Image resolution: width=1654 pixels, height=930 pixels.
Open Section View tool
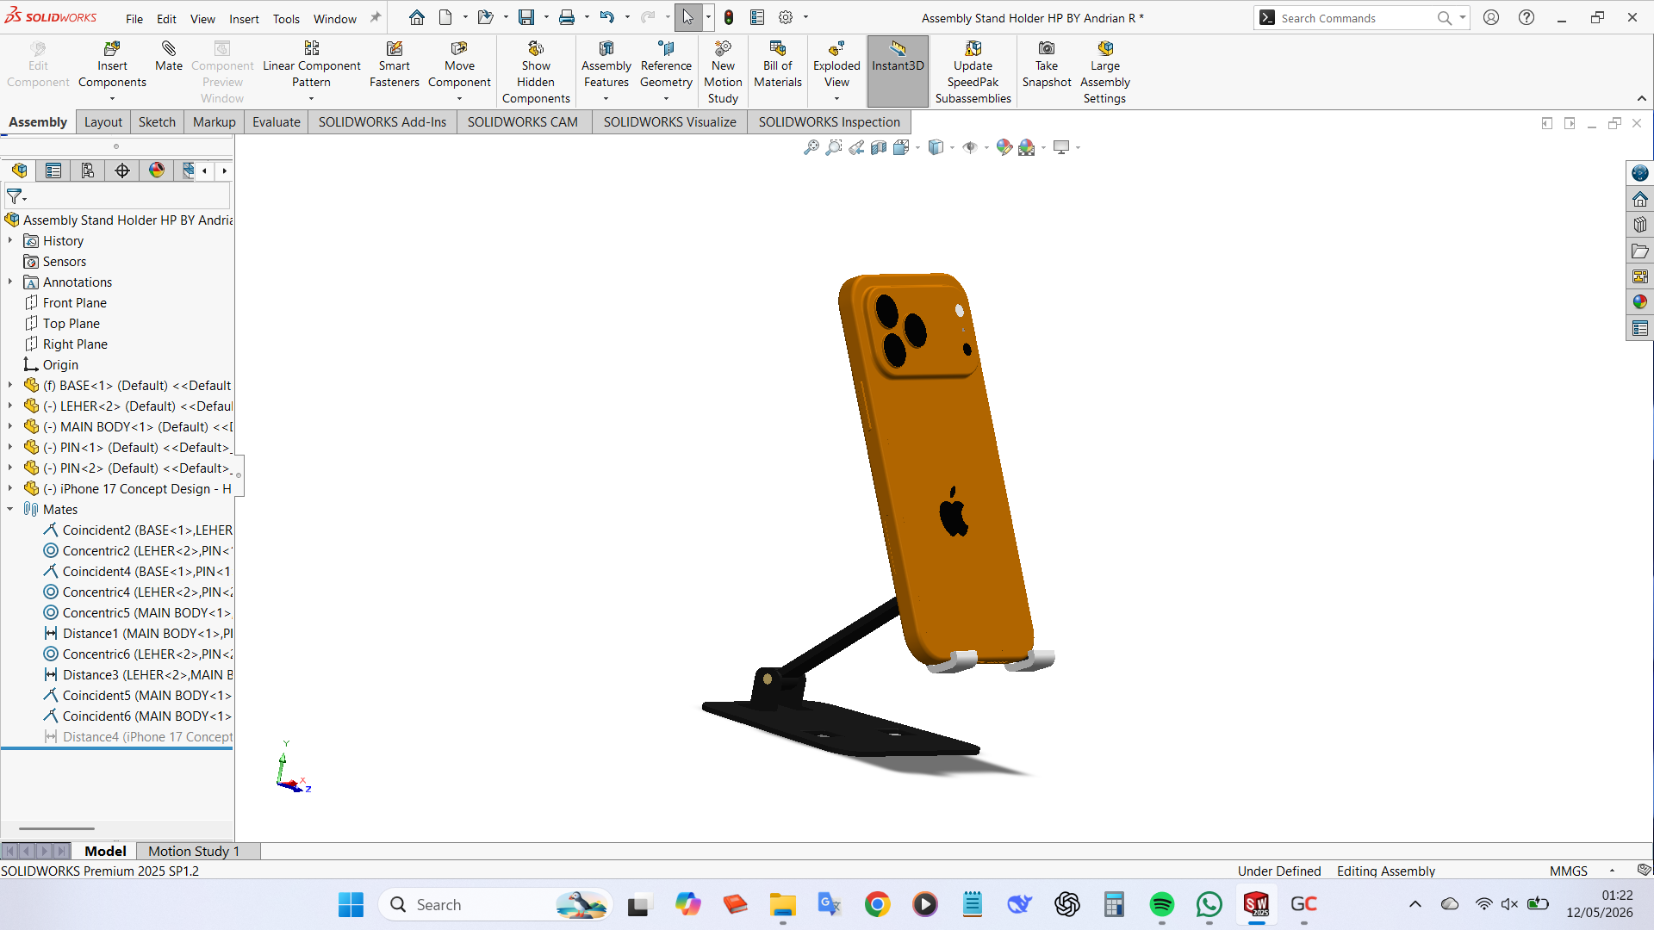879,147
